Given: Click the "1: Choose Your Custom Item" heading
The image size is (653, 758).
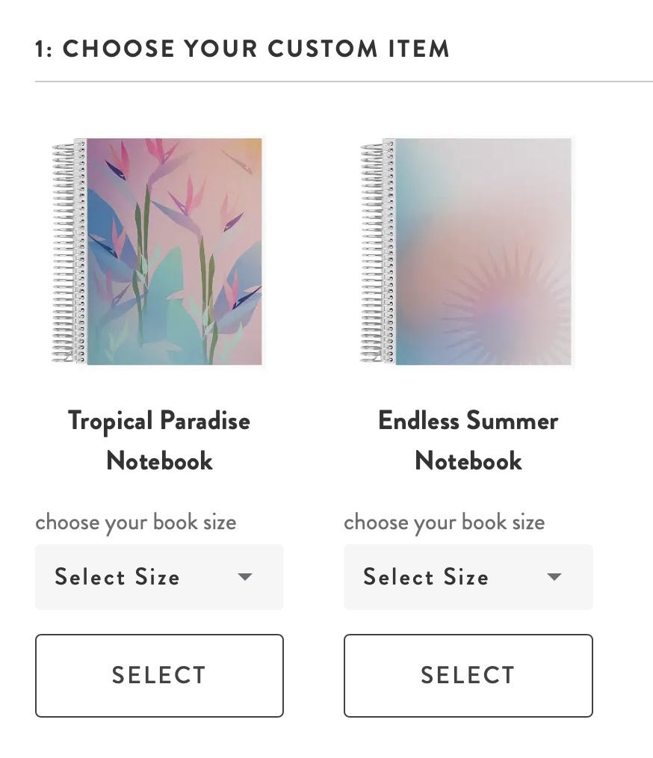Looking at the screenshot, I should click(x=242, y=49).
